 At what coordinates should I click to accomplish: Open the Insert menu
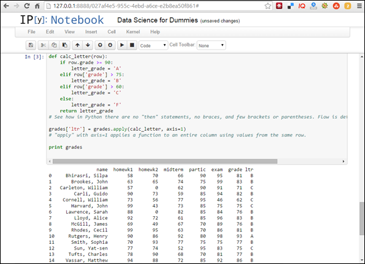coord(91,32)
